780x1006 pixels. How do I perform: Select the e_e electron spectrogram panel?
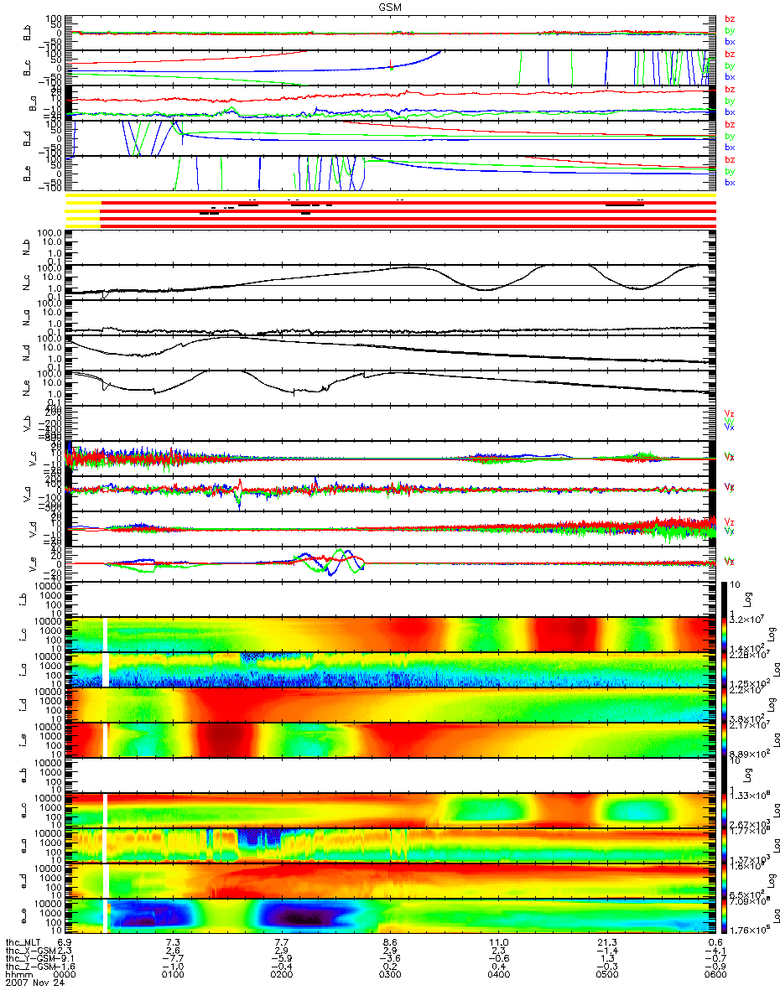point(391,915)
